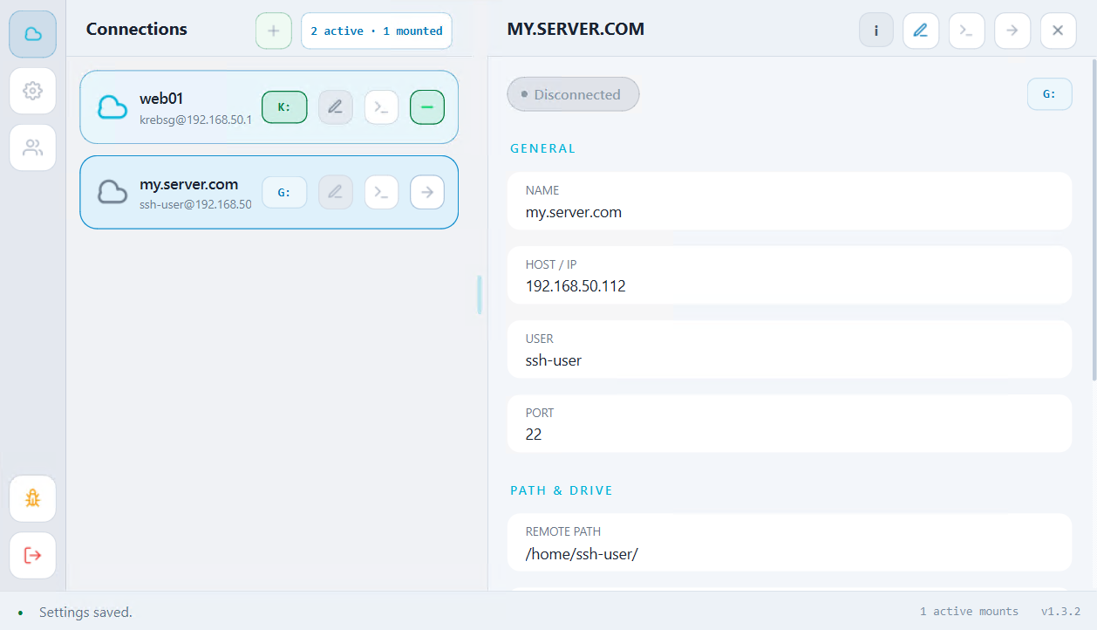1097x630 pixels.
Task: Click the REMOTE PATH field /home/ssh-user/
Action: point(789,542)
